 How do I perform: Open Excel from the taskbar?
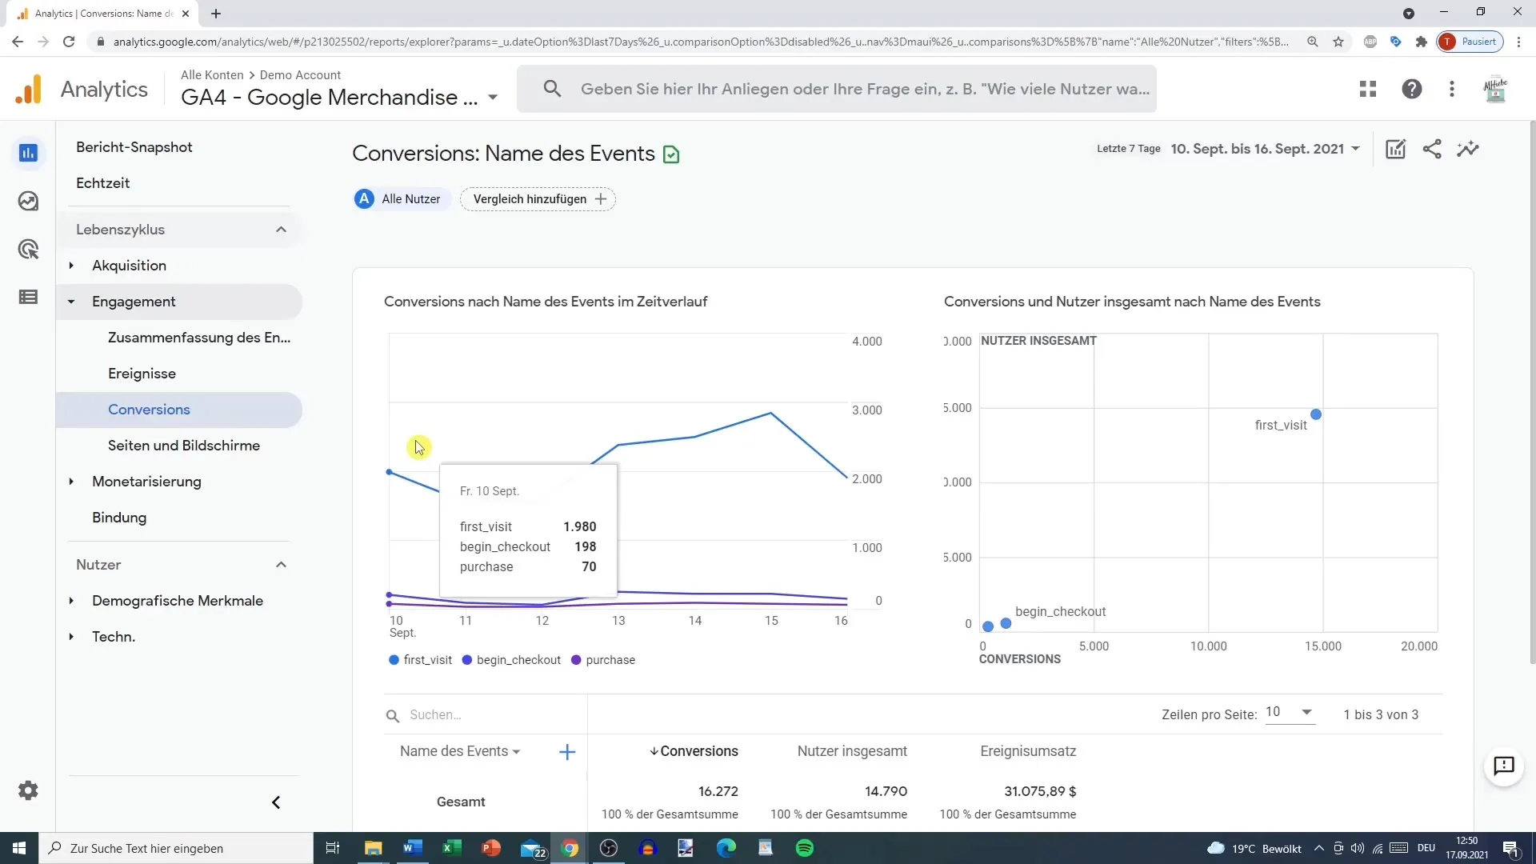tap(451, 848)
